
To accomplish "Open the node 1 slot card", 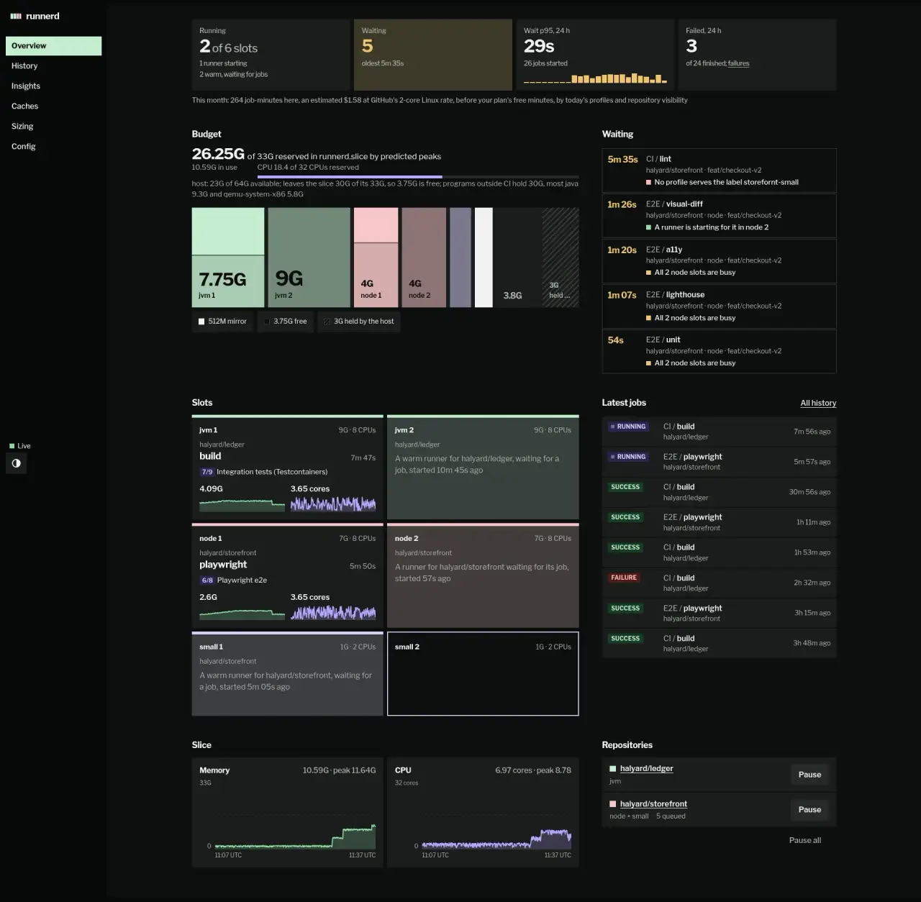I will click(287, 575).
